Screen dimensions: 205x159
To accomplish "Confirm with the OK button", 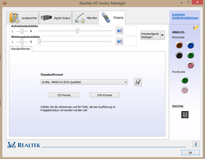I will coord(190,152).
